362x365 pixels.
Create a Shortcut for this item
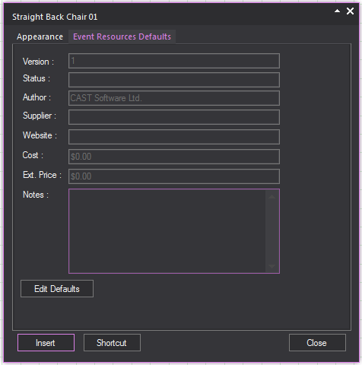tap(112, 343)
